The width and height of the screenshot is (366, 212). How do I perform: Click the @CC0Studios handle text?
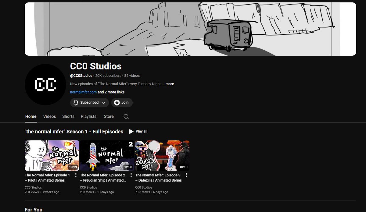pyautogui.click(x=81, y=76)
